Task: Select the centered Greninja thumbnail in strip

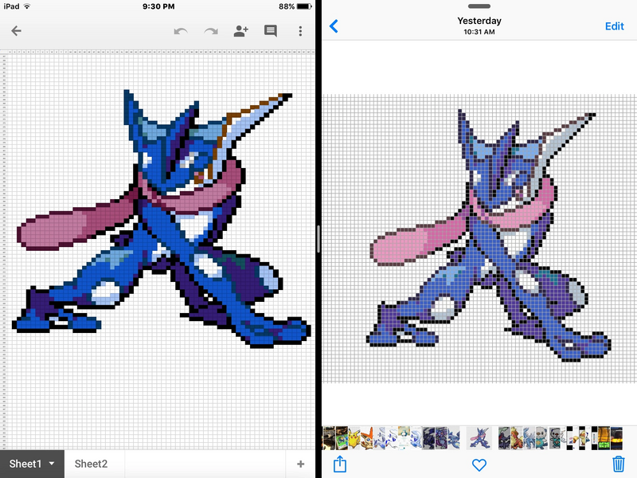Action: pyautogui.click(x=479, y=437)
